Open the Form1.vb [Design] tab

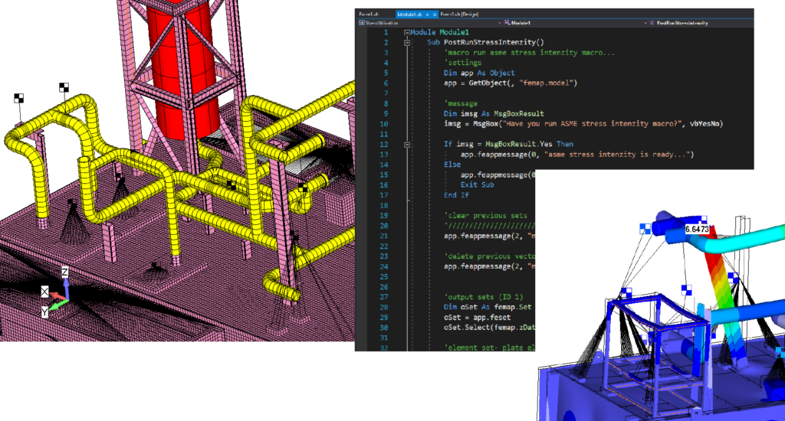tap(459, 15)
